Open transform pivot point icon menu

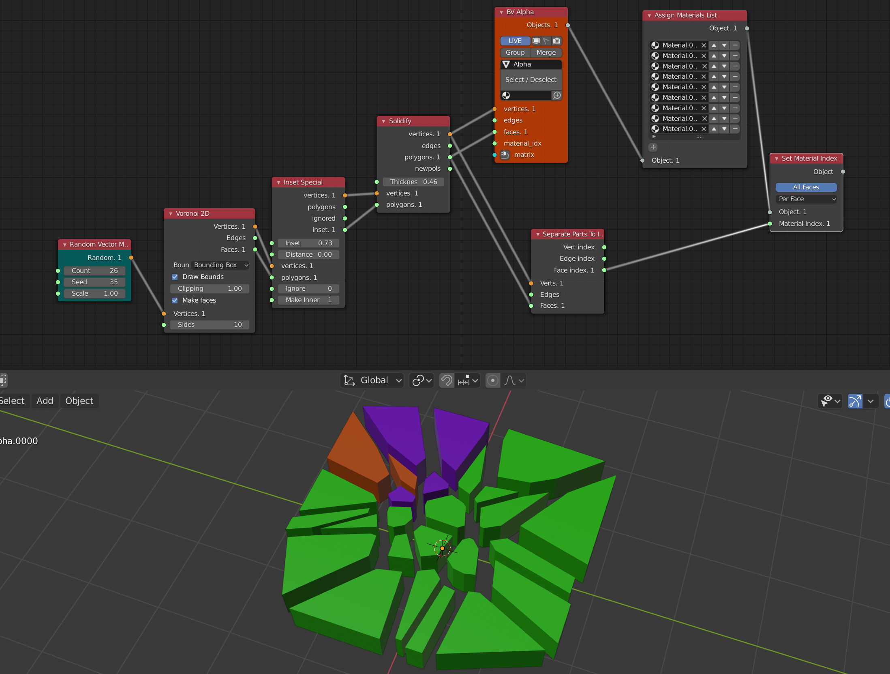tap(421, 380)
